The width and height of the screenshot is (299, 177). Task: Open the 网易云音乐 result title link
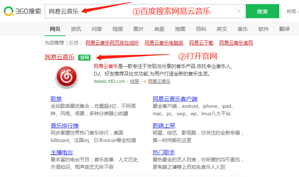[x=60, y=57]
